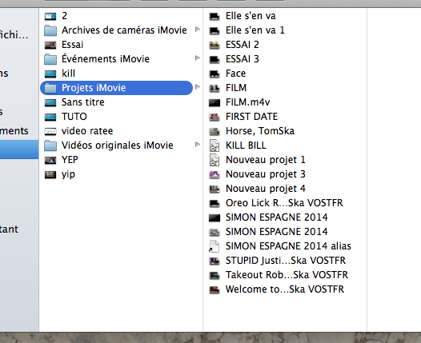Select the 'ESSAI 3' file name
The image size is (421, 343).
coord(243,58)
